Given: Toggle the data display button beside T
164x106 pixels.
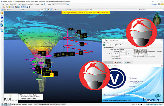Looking at the screenshot, I should [52, 10].
